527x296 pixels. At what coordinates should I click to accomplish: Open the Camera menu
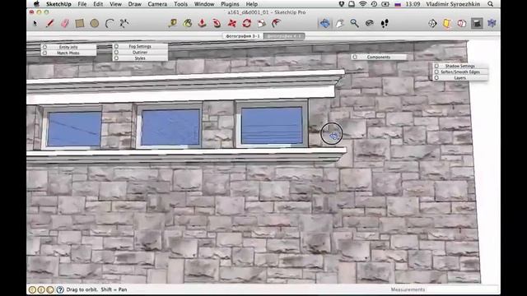pyautogui.click(x=157, y=4)
